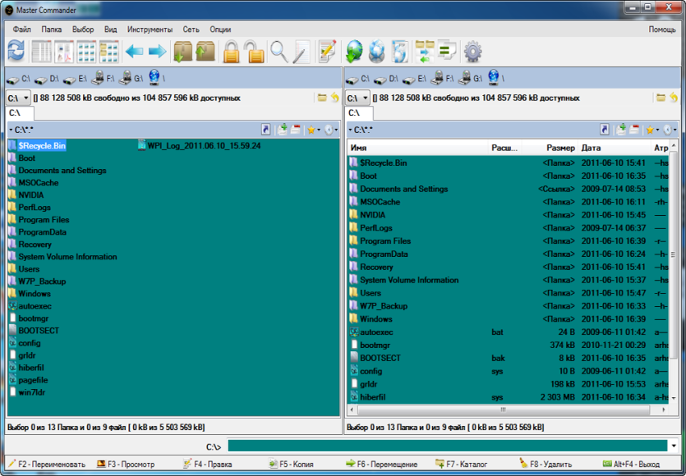686x476 pixels.
Task: Click the remove tab icon in right panel
Action: [634, 130]
